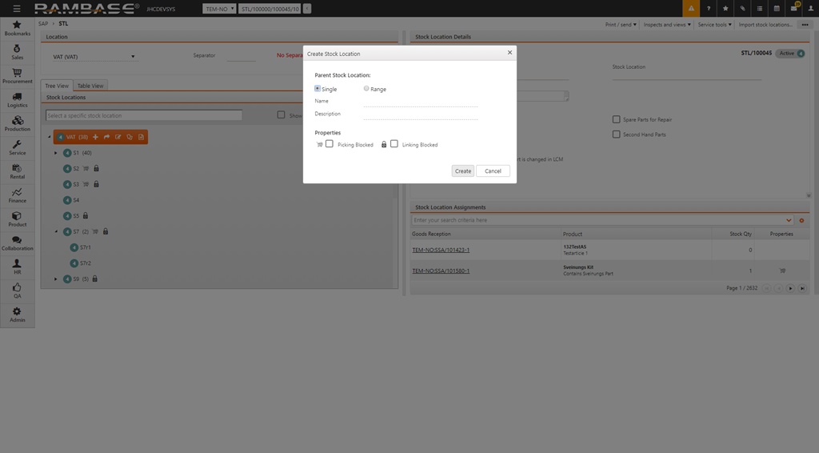Select the Range radio button

(x=366, y=89)
